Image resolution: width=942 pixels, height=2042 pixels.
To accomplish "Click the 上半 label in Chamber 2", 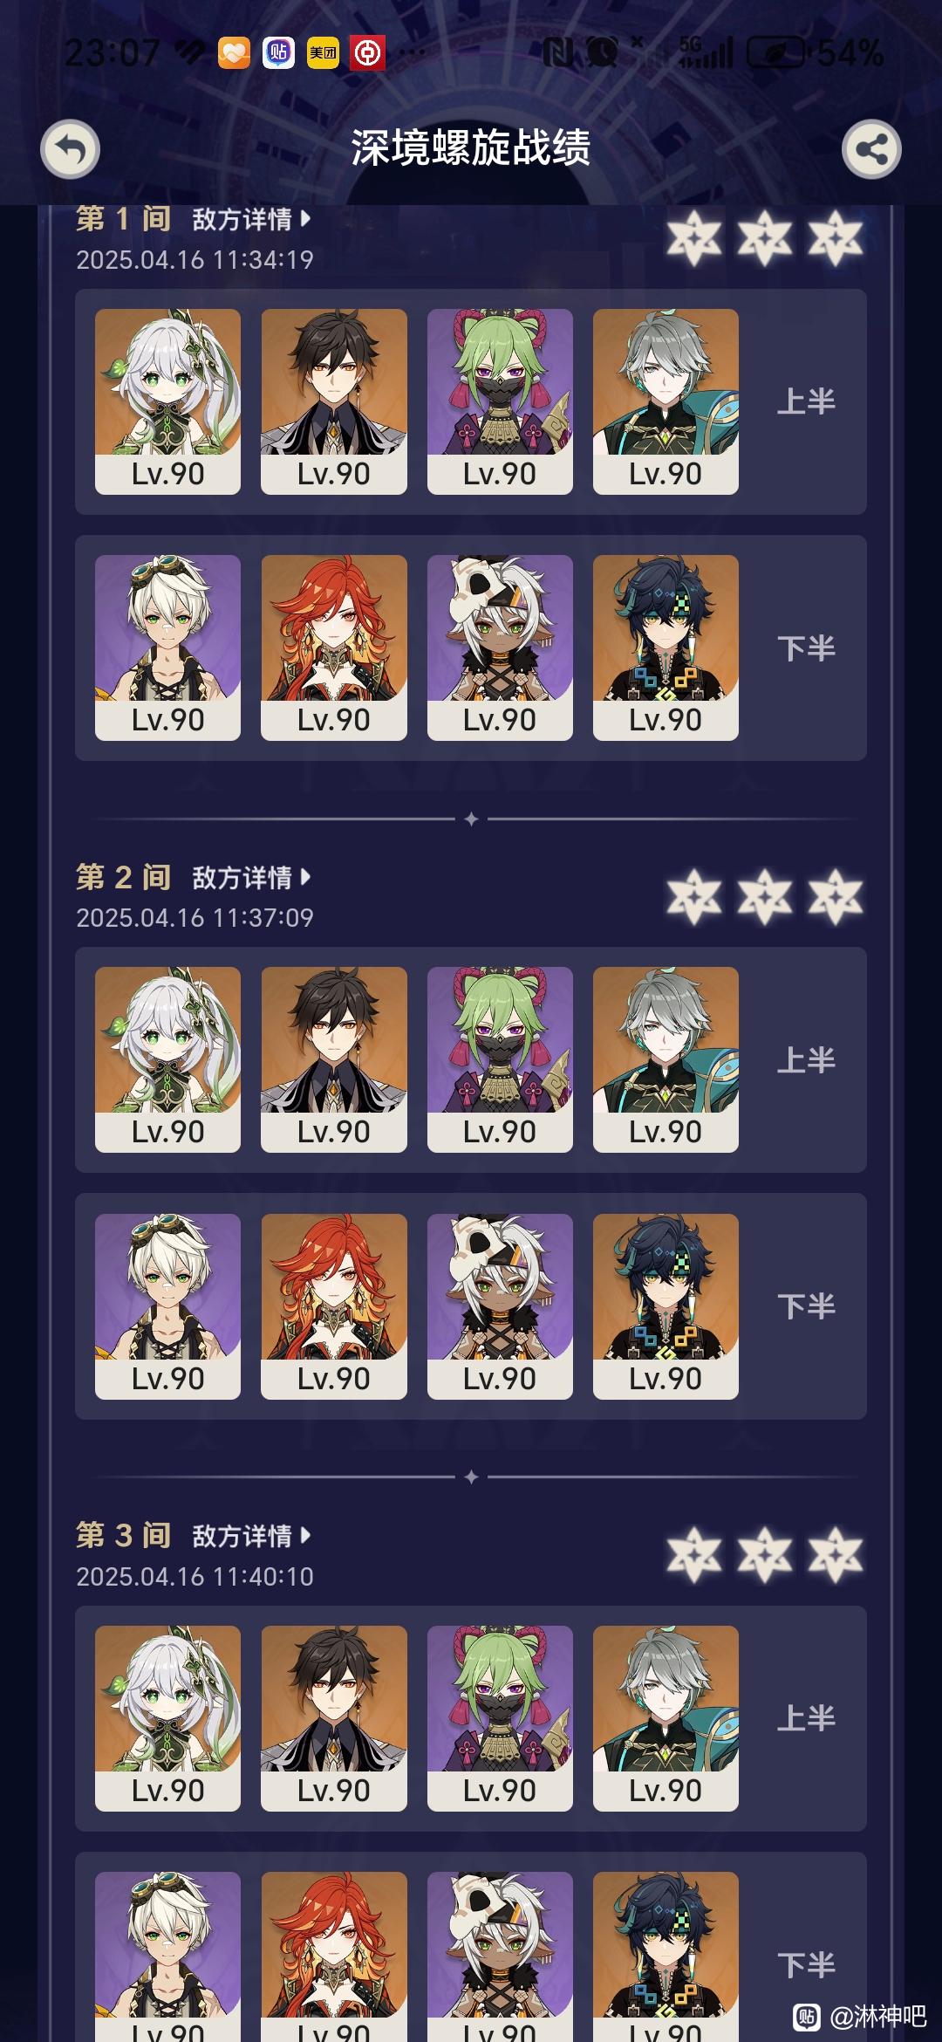I will 806,1060.
